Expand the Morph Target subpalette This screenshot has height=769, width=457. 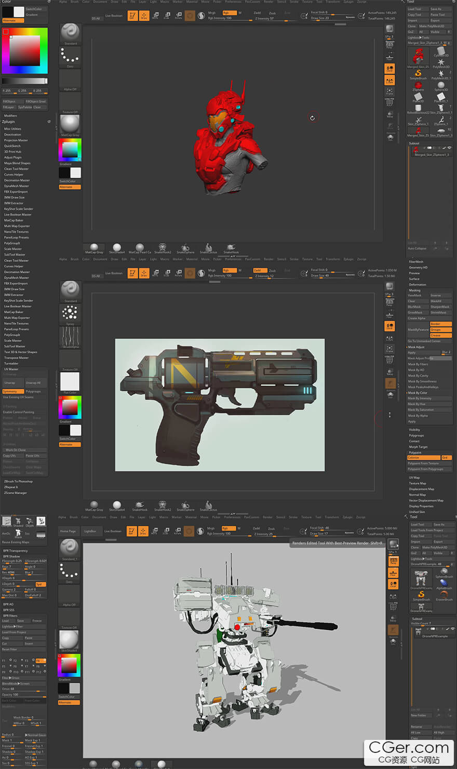[x=418, y=447]
